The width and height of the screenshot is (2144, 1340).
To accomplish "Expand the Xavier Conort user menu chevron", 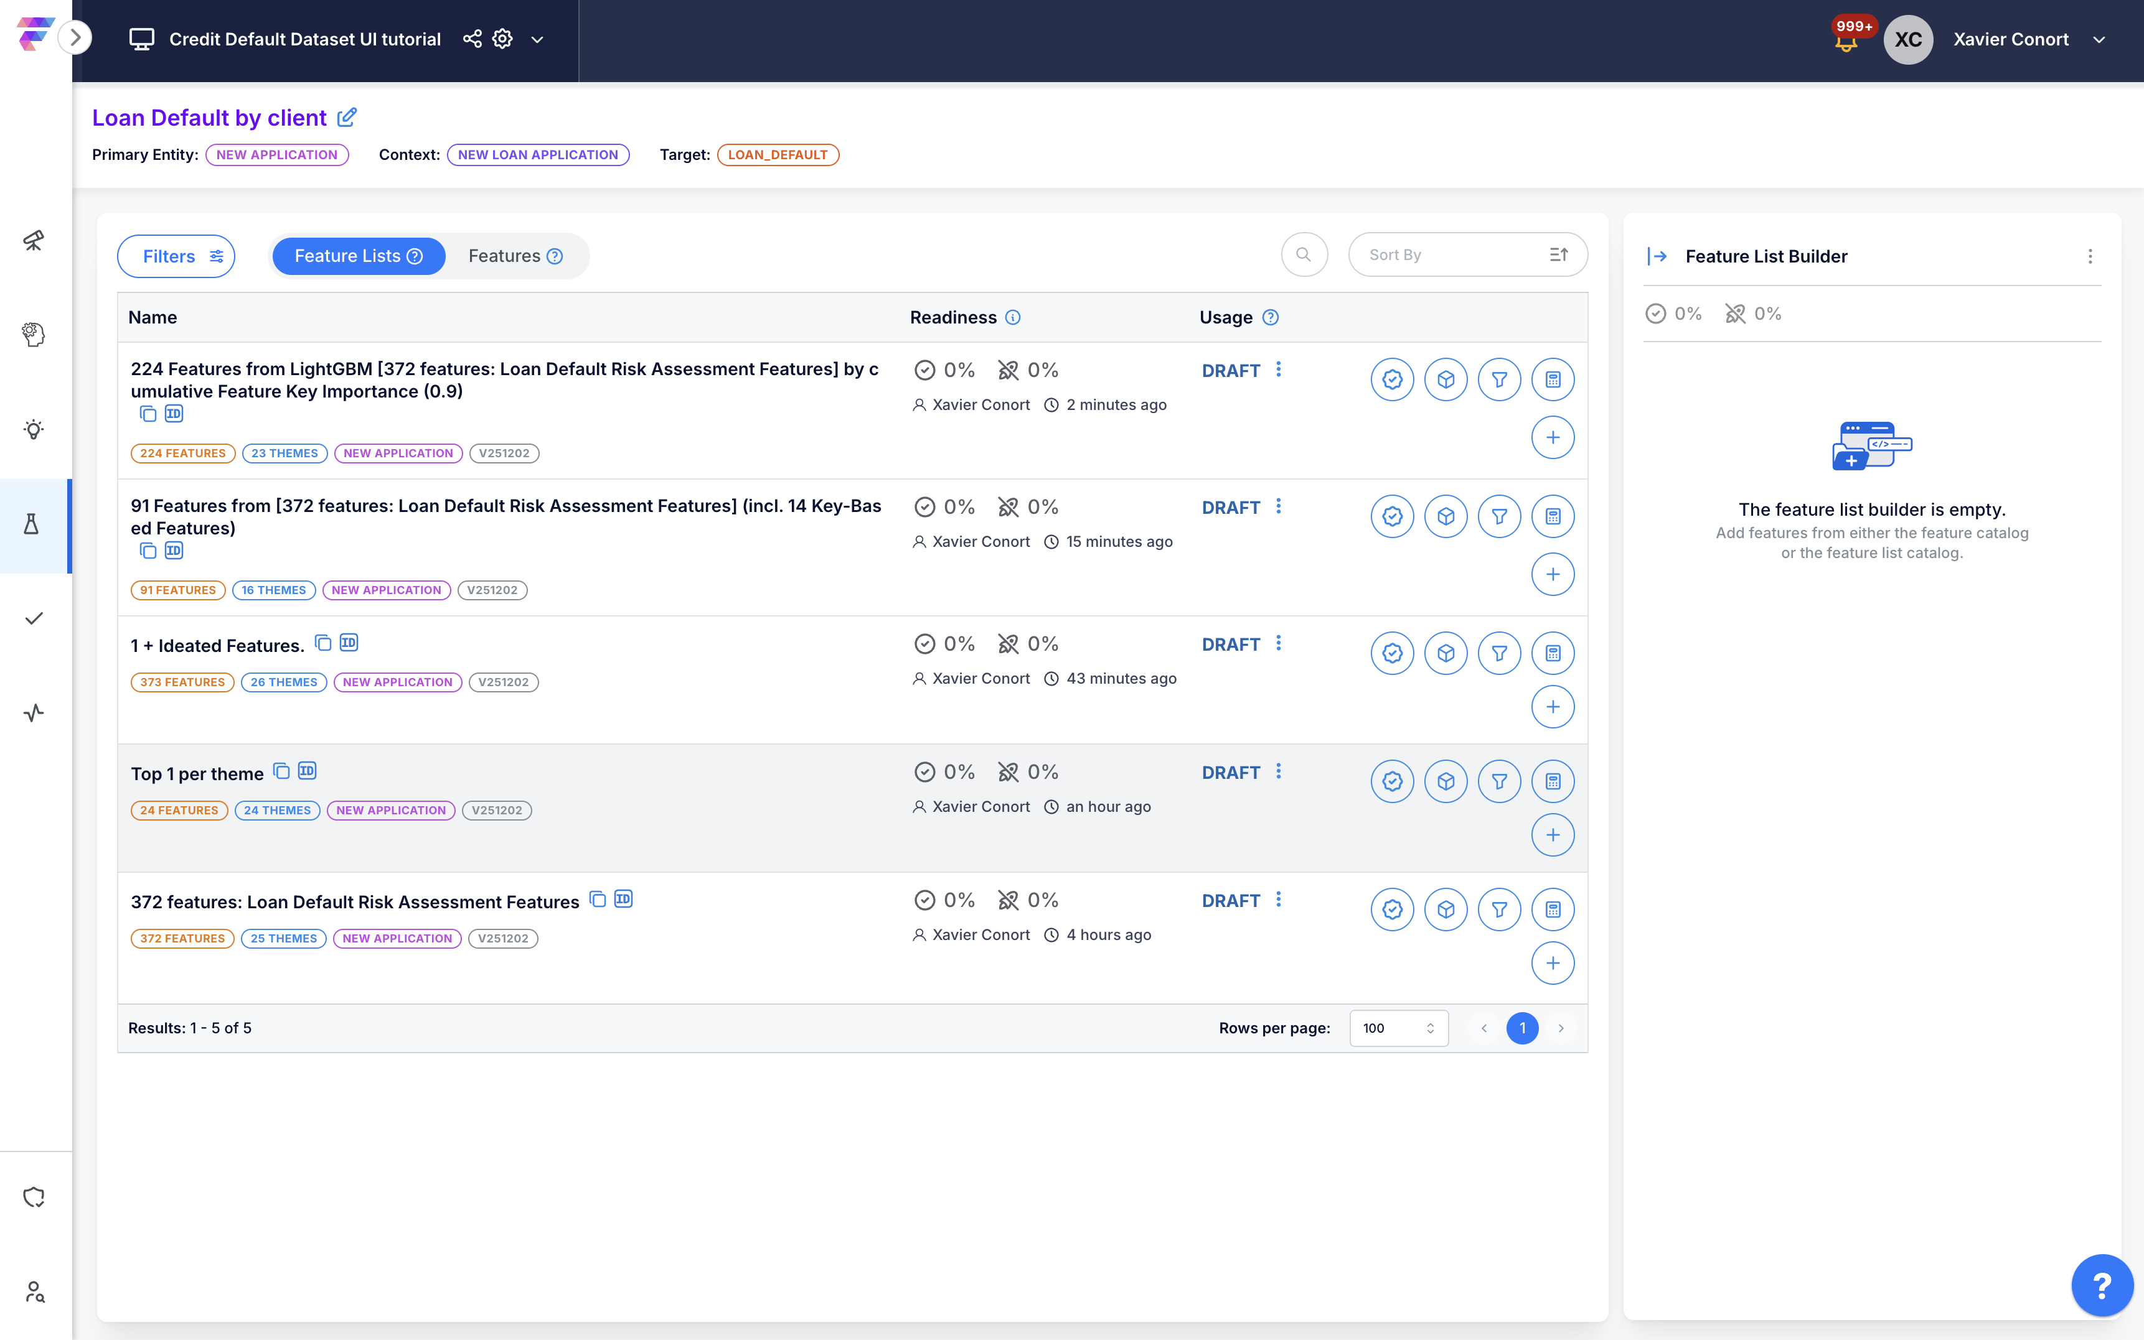I will pyautogui.click(x=2099, y=40).
